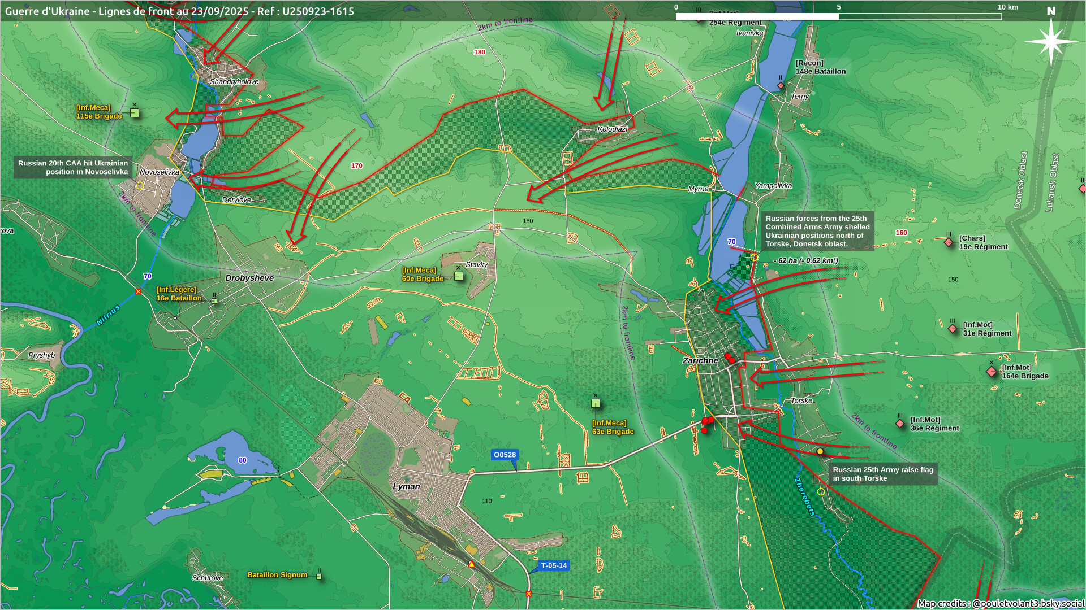Click the Derylove village label
The width and height of the screenshot is (1086, 610).
[236, 199]
